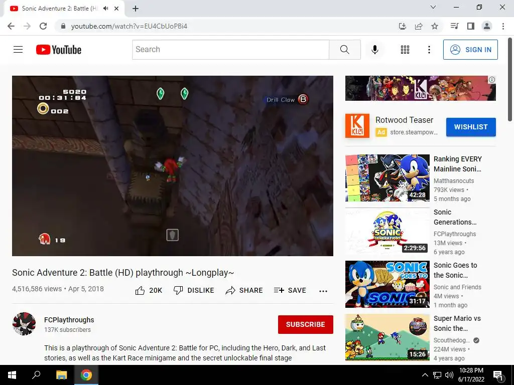Click the video title text
Viewport: 514px width, 385px height.
(x=123, y=273)
